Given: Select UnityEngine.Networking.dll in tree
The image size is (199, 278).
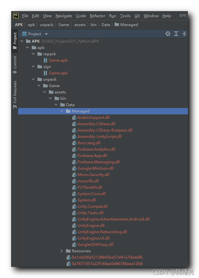Looking at the screenshot, I should tap(102, 232).
